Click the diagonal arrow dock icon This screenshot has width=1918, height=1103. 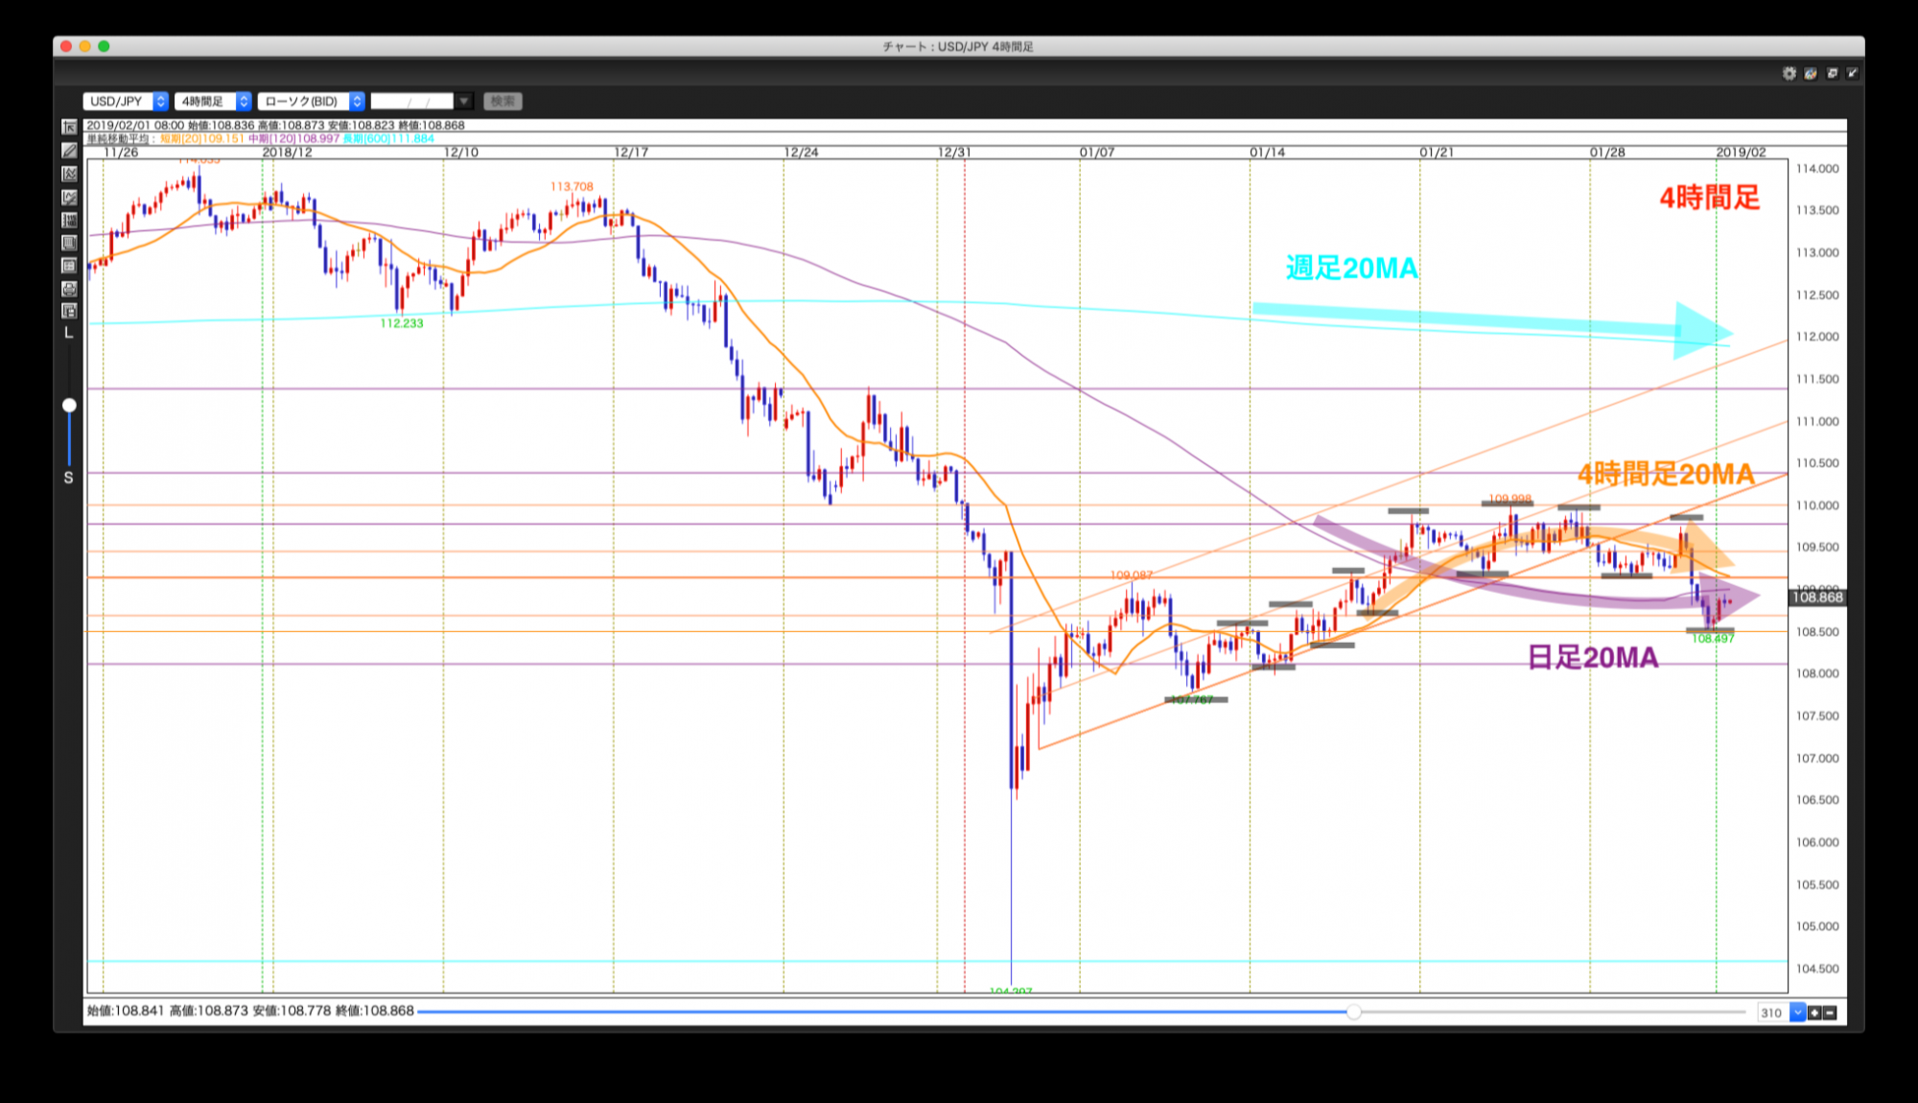1853,73
